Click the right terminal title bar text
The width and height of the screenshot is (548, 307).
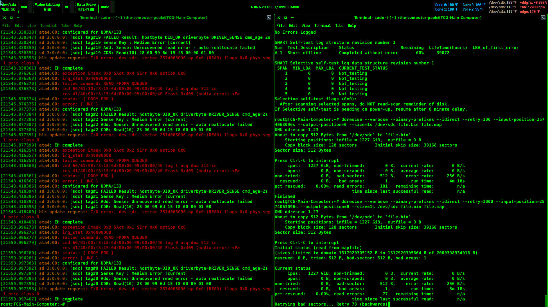click(x=418, y=18)
